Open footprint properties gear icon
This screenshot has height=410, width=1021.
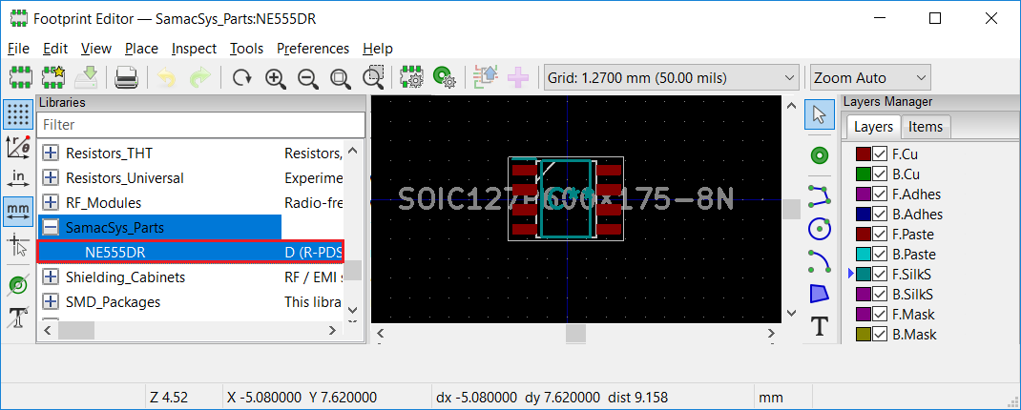pyautogui.click(x=411, y=78)
